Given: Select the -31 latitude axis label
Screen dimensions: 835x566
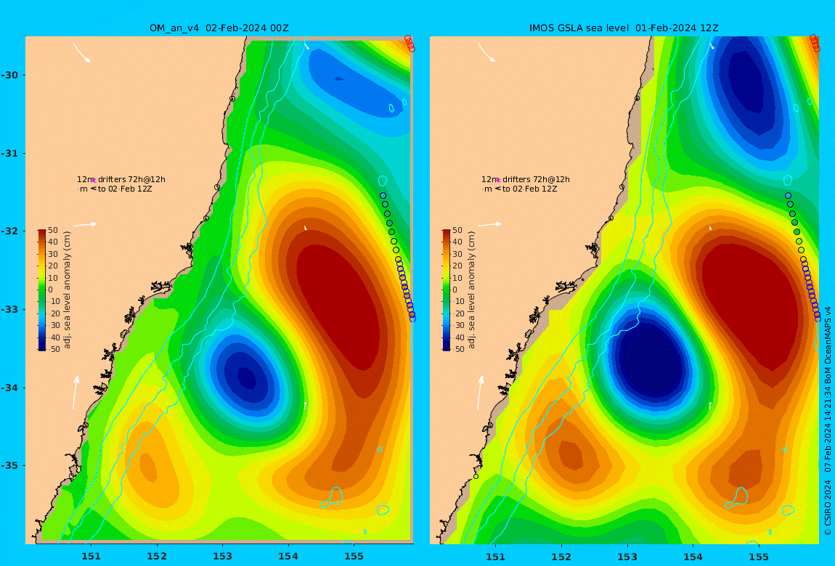Looking at the screenshot, I should pyautogui.click(x=9, y=153).
